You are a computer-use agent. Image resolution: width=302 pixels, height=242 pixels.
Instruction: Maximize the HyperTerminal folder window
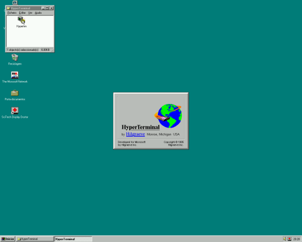(x=47, y=8)
